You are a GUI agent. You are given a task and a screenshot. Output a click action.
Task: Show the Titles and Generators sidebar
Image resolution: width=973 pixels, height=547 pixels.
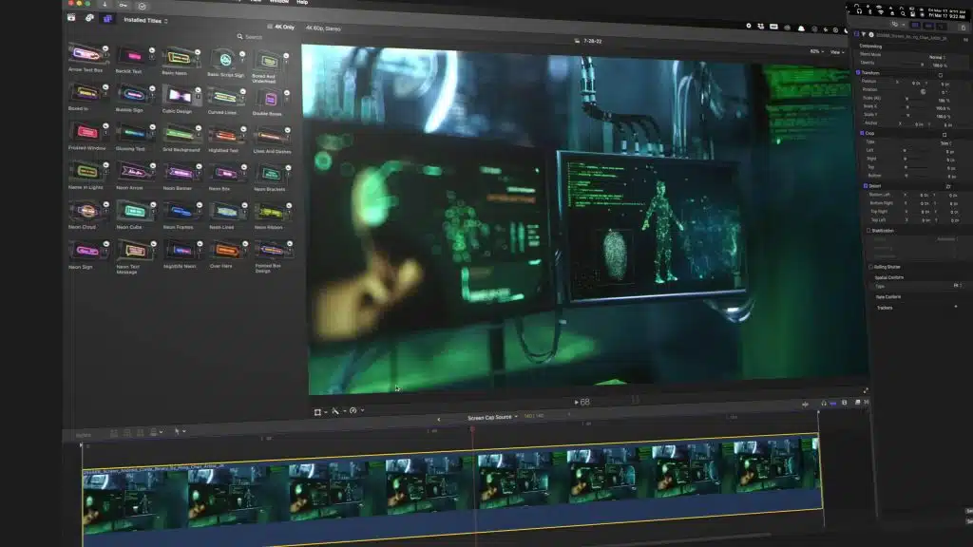pyautogui.click(x=107, y=19)
